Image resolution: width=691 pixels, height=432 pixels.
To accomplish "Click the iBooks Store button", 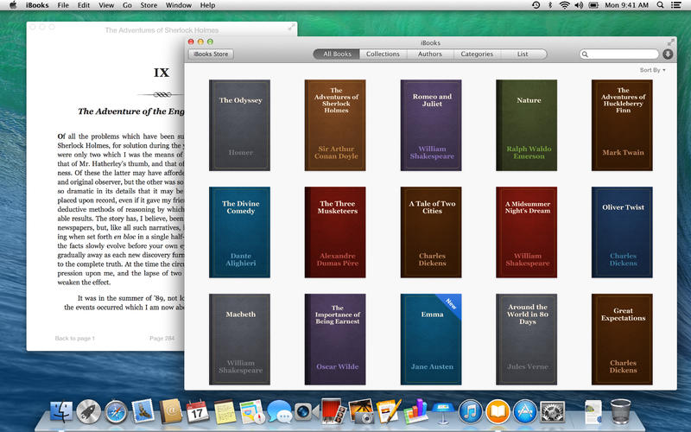I will pyautogui.click(x=211, y=54).
